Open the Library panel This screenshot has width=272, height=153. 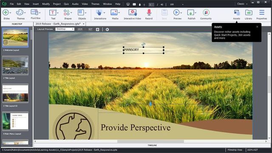click(249, 12)
